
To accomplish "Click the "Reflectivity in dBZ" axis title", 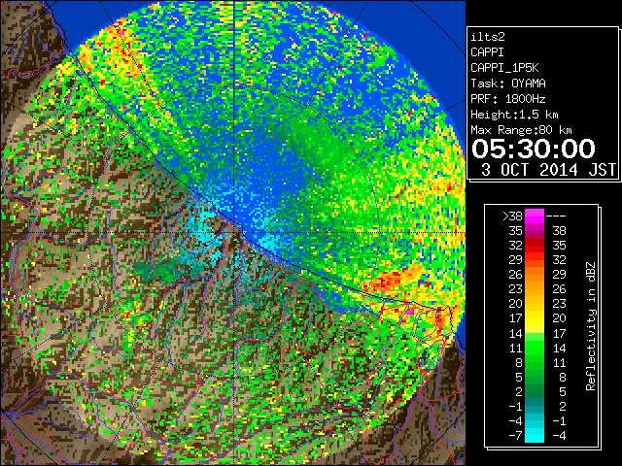I will [590, 326].
